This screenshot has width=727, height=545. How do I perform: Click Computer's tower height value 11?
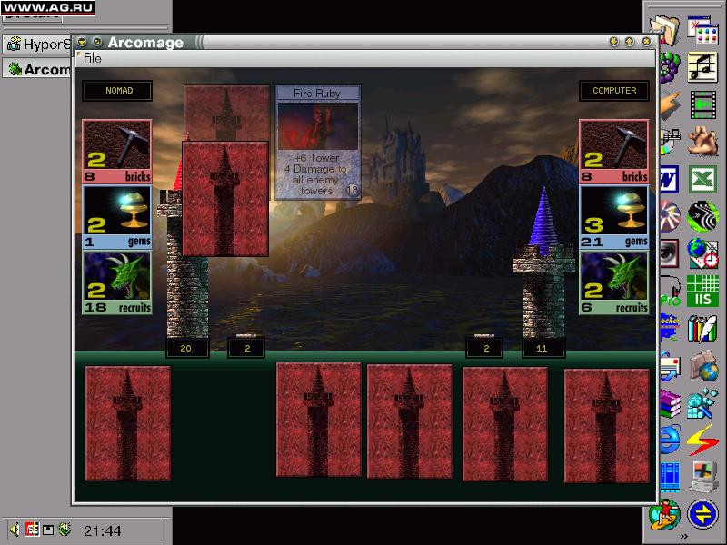click(x=543, y=348)
